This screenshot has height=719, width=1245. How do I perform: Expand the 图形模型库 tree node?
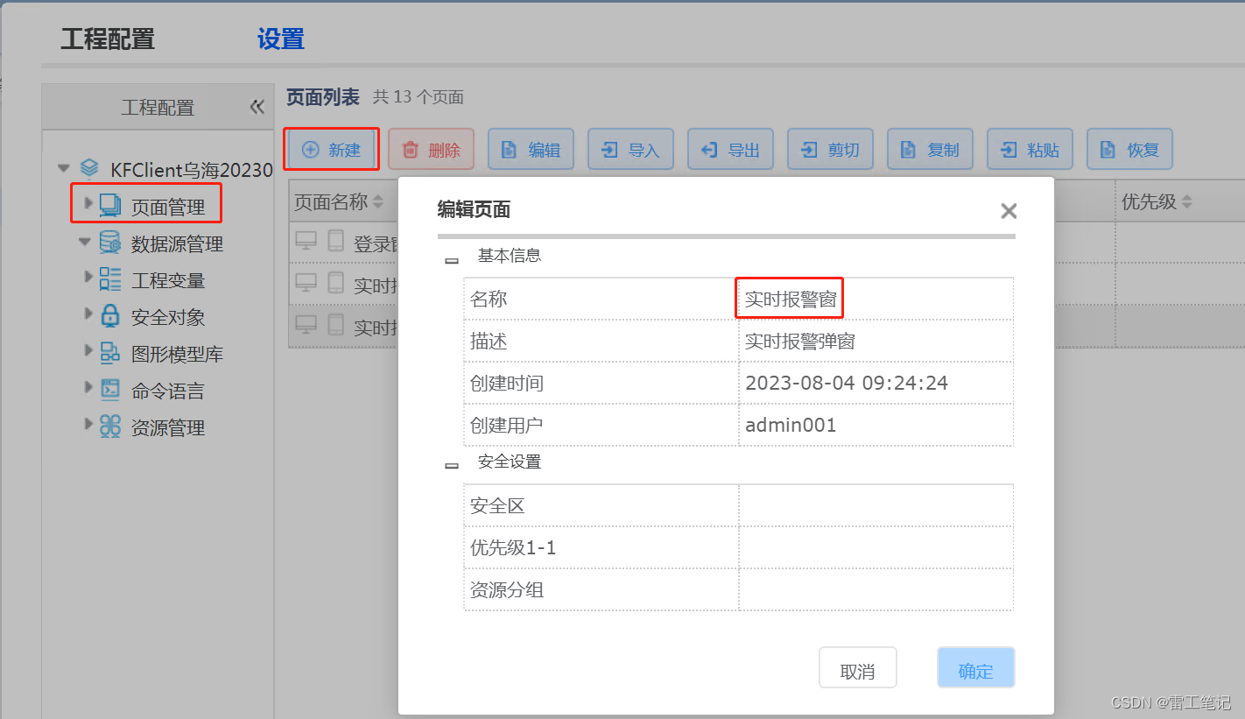(88, 350)
